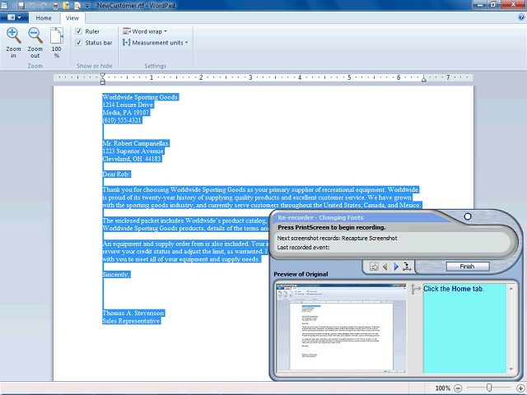Click the Measurement units icon
This screenshot has height=395, width=527.
pyautogui.click(x=126, y=43)
